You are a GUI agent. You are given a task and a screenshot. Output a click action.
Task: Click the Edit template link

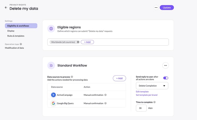click(x=142, y=92)
